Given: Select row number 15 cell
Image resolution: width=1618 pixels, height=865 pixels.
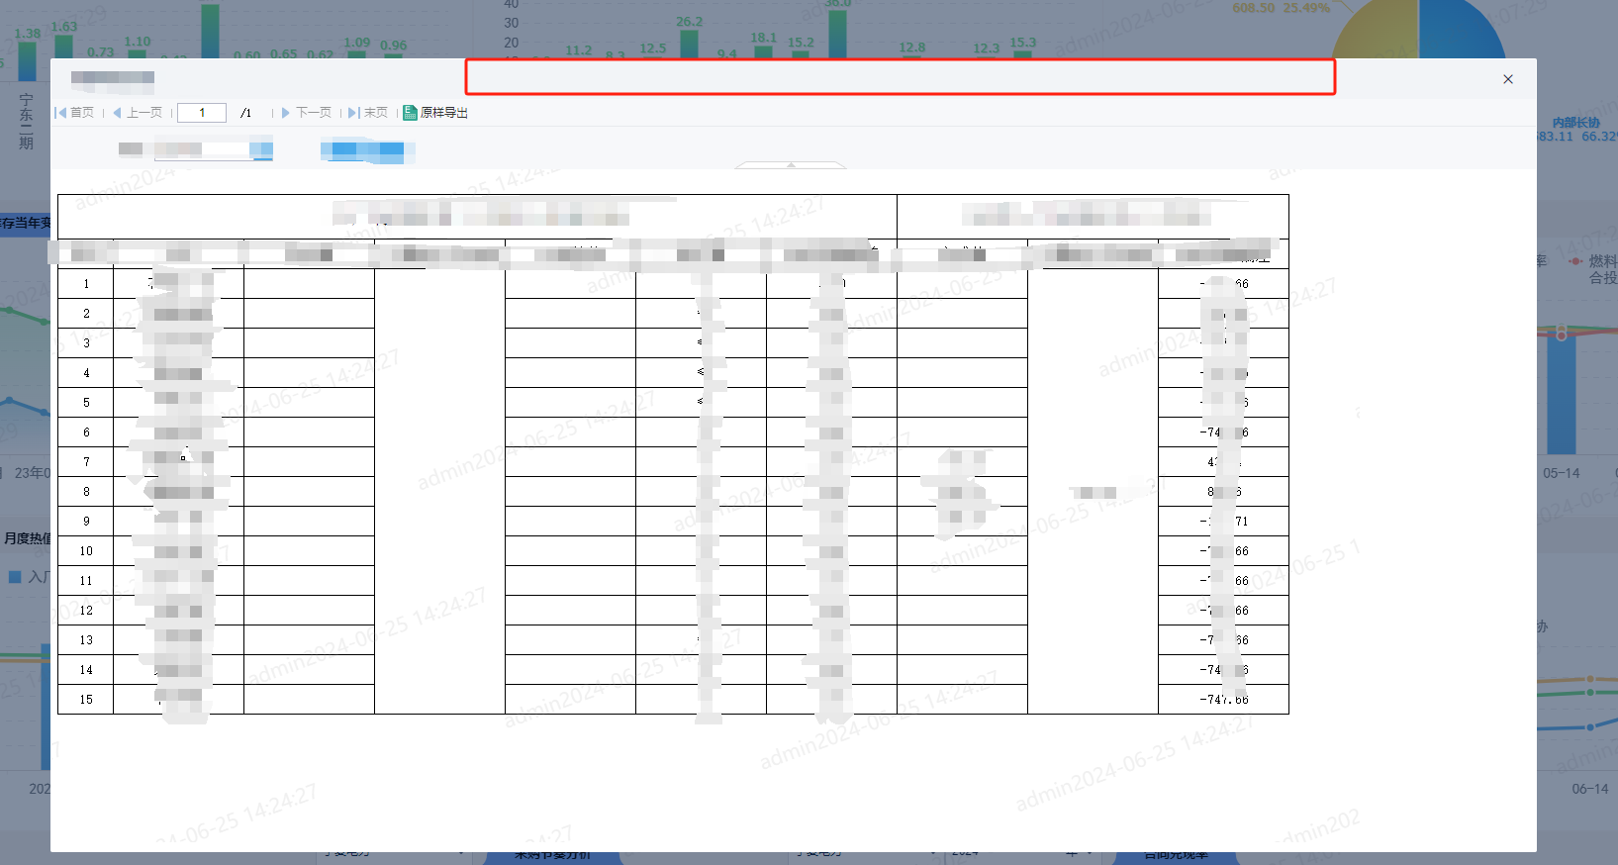Looking at the screenshot, I should click(x=86, y=700).
